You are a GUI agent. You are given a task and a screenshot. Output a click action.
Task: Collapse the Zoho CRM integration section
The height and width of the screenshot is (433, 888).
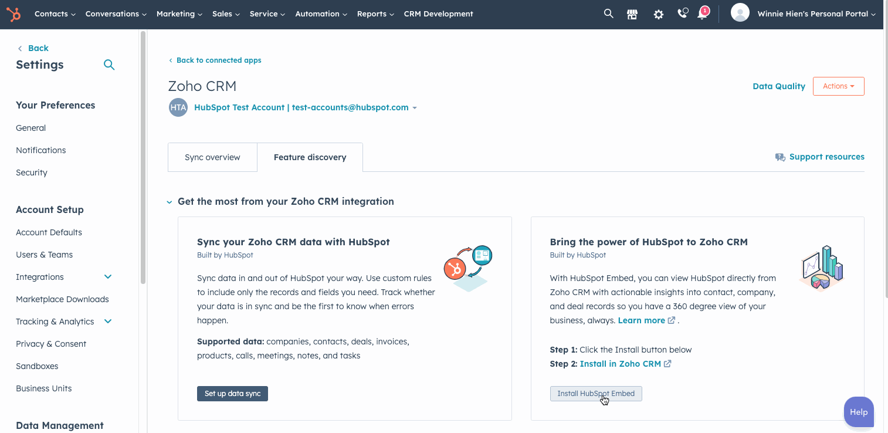pyautogui.click(x=170, y=202)
